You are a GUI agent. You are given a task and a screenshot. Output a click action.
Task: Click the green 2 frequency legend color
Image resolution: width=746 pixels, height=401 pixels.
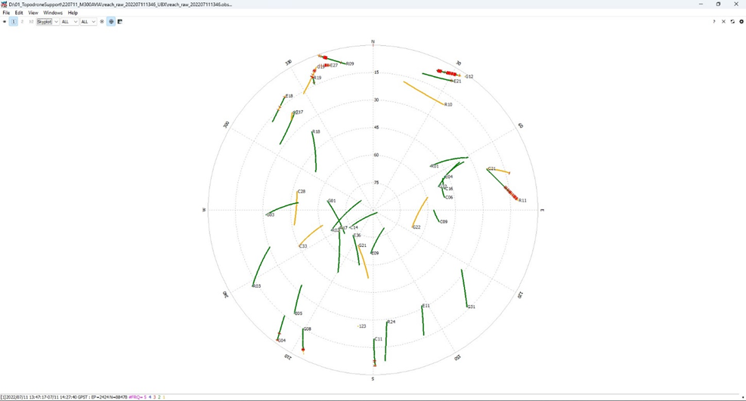(x=159, y=397)
